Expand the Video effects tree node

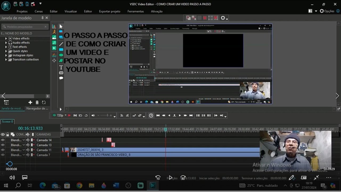[x=6, y=38]
